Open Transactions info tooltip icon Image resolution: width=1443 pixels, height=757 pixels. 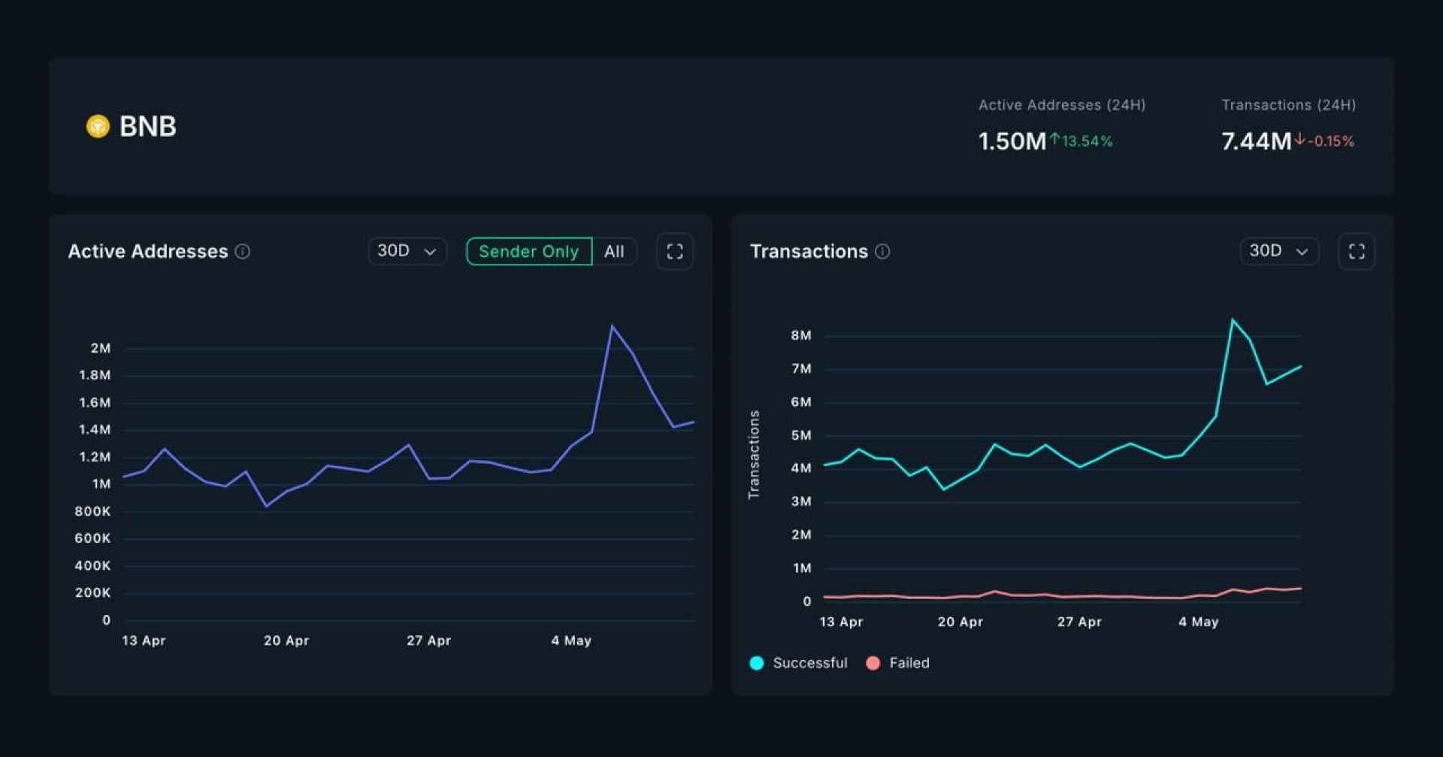pyautogui.click(x=883, y=252)
